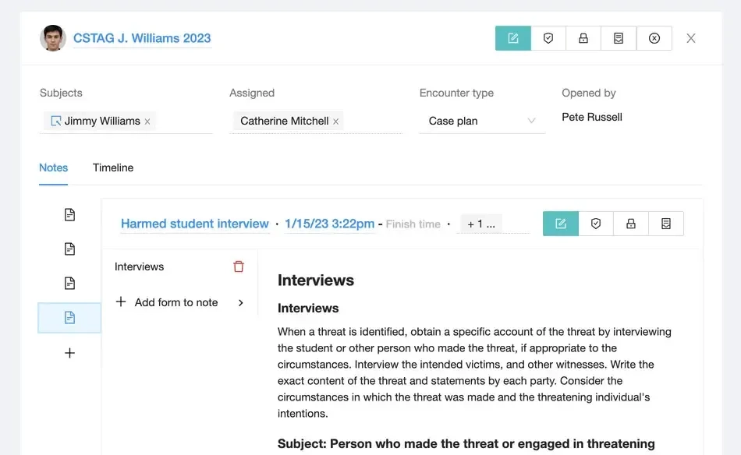Viewport: 741px width, 455px height.
Task: Click the circled X icon in top toolbar
Action: coord(654,38)
